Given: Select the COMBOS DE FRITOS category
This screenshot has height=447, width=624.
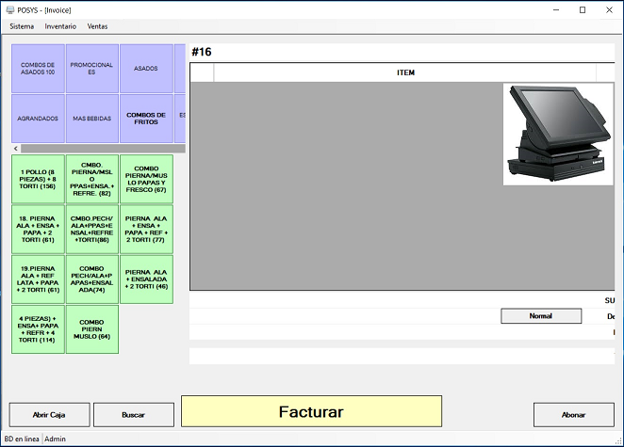Looking at the screenshot, I should [x=146, y=119].
